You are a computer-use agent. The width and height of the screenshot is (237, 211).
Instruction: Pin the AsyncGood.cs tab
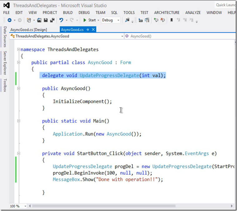tap(88, 30)
